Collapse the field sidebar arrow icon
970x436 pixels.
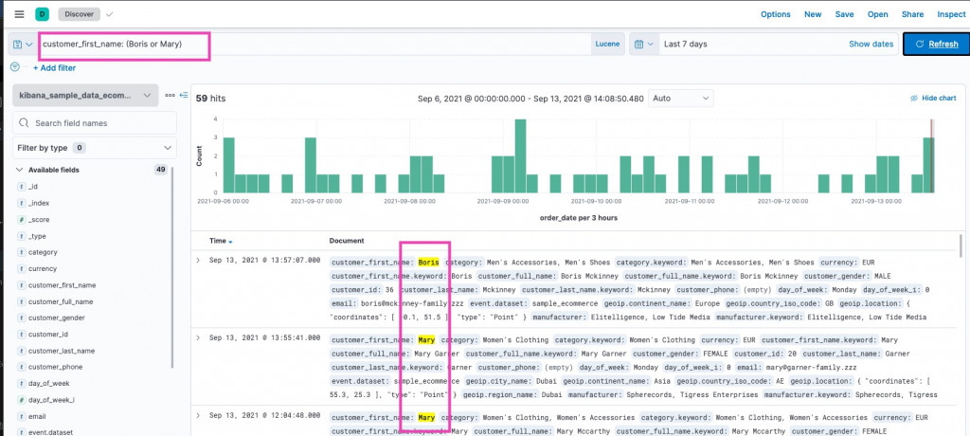[x=183, y=96]
